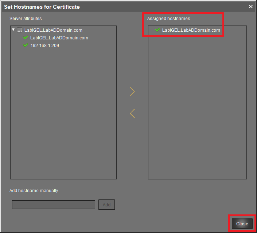Select child hostname LabIGEL.LabADDomain.com in Server attributes
Viewport: 257px width, 233px height.
[x=59, y=38]
